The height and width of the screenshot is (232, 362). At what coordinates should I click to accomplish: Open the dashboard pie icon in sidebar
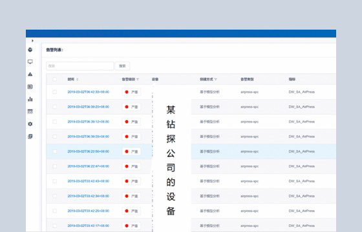[x=30, y=50]
